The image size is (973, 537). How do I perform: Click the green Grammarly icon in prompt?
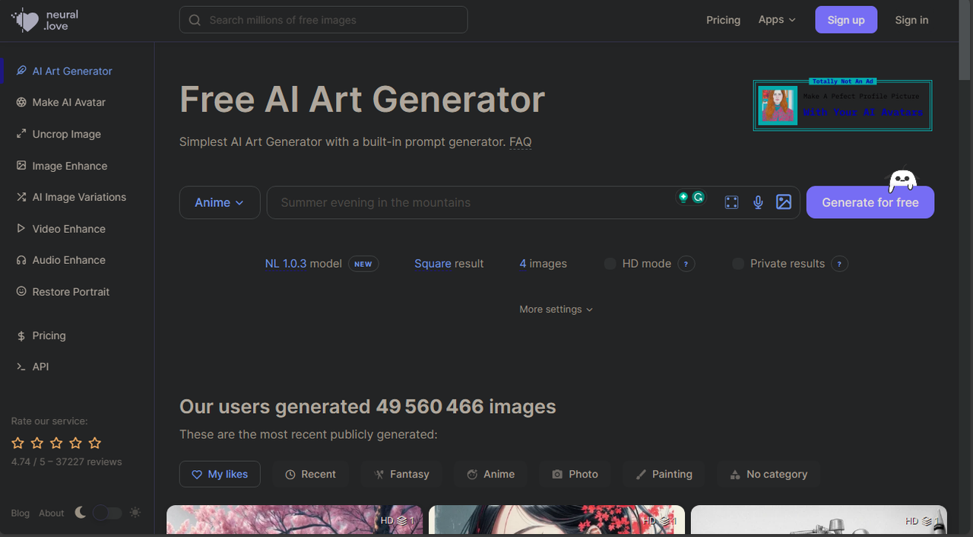pyautogui.click(x=698, y=197)
